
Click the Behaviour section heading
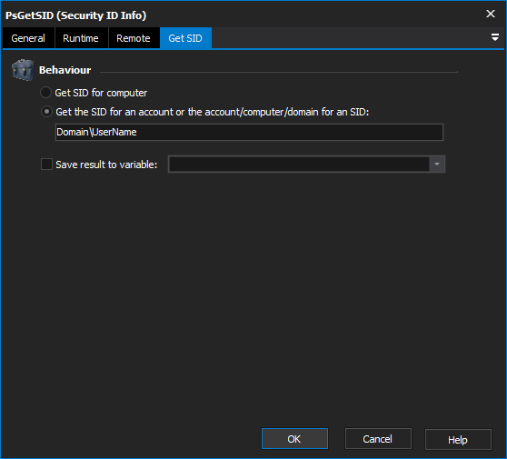pos(65,70)
